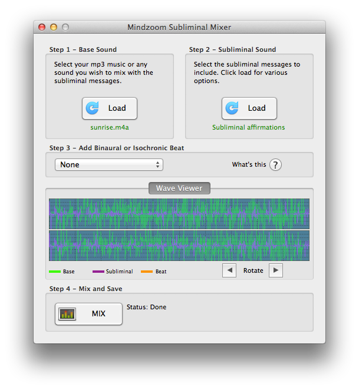Image resolution: width=359 pixels, height=390 pixels.
Task: Click Load button for Step 2 subliminal sound
Action: (249, 108)
